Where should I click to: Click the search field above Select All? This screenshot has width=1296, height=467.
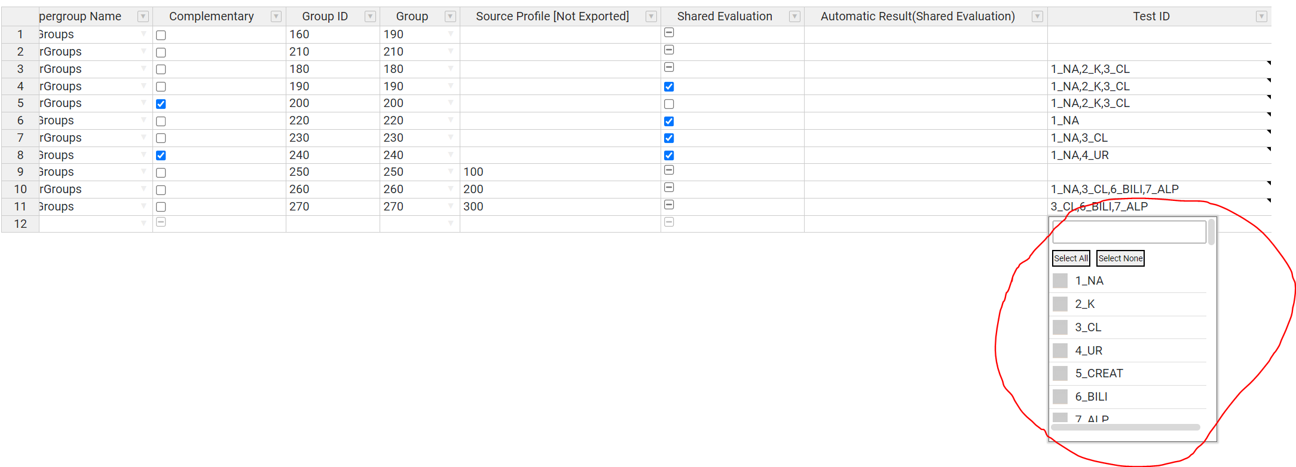[1129, 232]
